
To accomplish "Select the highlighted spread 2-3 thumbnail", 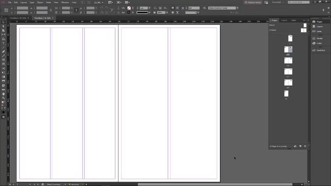I will (288, 50).
